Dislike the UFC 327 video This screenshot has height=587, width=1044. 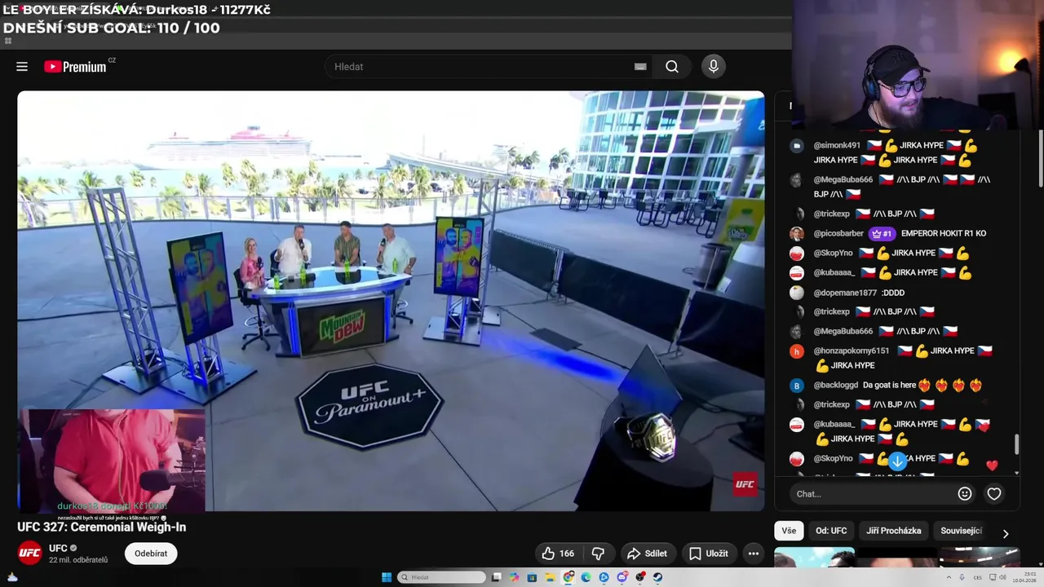point(598,554)
